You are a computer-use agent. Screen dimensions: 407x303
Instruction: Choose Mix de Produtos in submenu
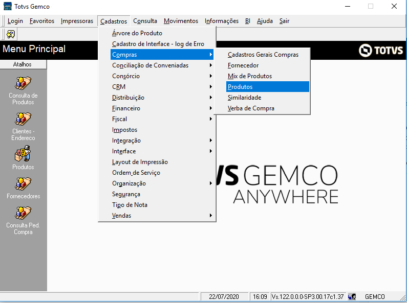tap(268, 76)
